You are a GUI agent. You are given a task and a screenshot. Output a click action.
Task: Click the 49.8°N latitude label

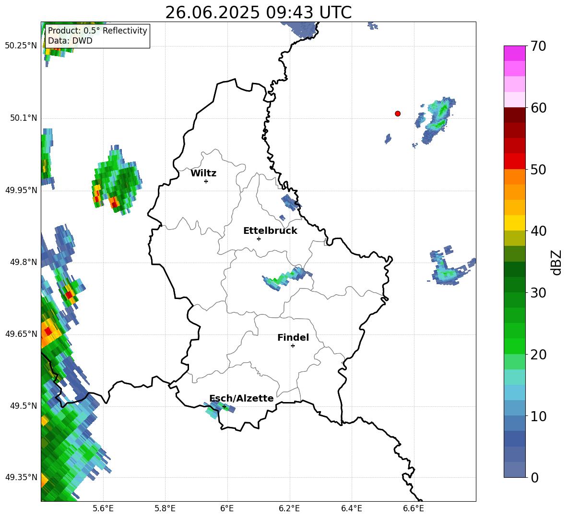[x=24, y=262]
